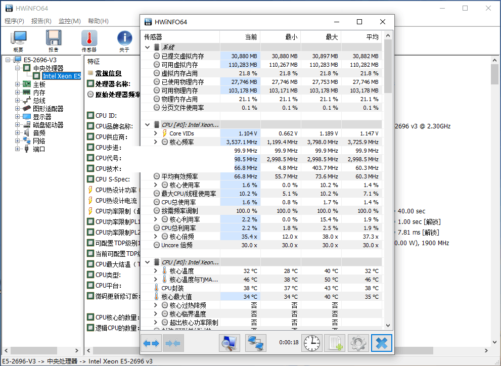The height and width of the screenshot is (366, 501).
Task: Expand the 核心使用率 row
Action: (x=156, y=185)
